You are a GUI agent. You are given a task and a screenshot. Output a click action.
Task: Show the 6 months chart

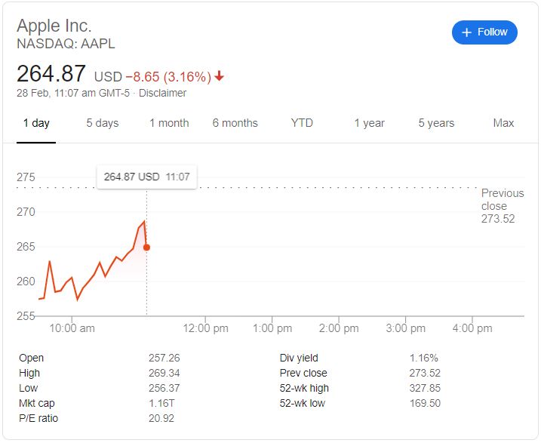pos(235,123)
